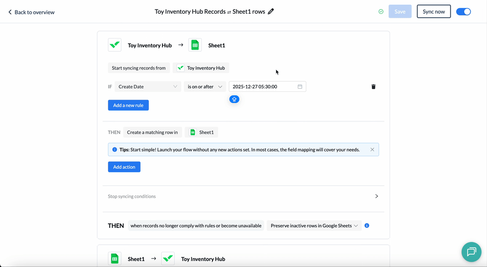Viewport: 487px width, 267px height.
Task: Go back to overview
Action: 31,12
